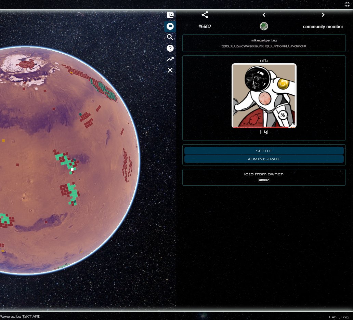Open the #6682 lot chip under owner
The height and width of the screenshot is (320, 353).
(x=264, y=180)
